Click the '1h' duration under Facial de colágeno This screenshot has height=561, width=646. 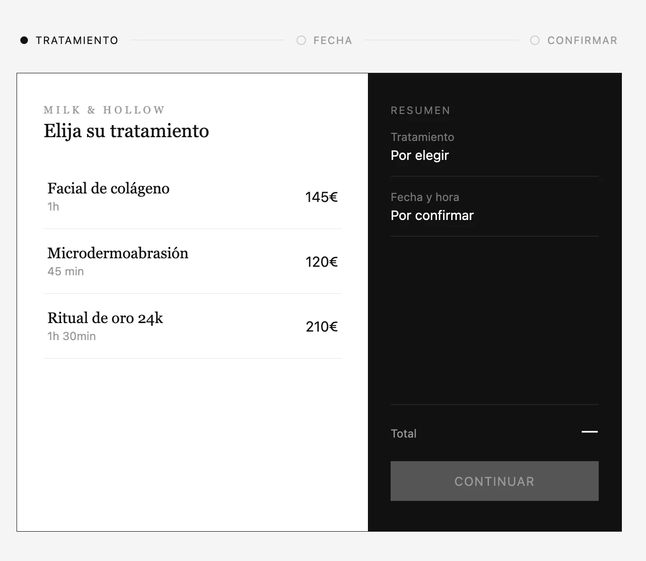[53, 207]
